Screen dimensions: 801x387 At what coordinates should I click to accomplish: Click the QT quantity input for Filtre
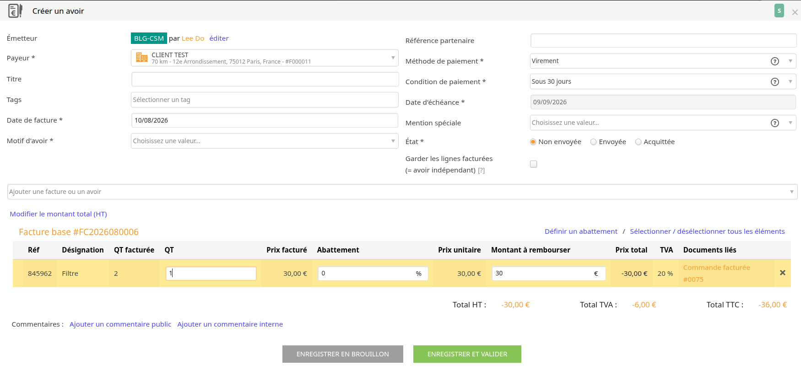tap(211, 274)
